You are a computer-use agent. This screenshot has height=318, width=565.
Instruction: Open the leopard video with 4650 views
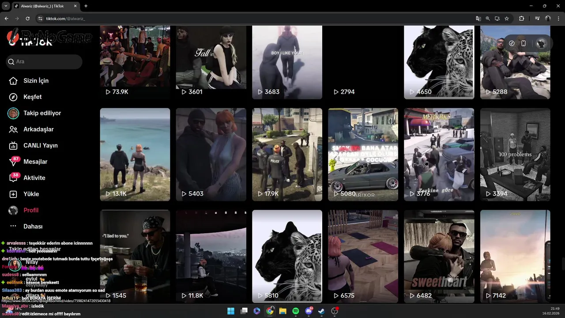(439, 62)
